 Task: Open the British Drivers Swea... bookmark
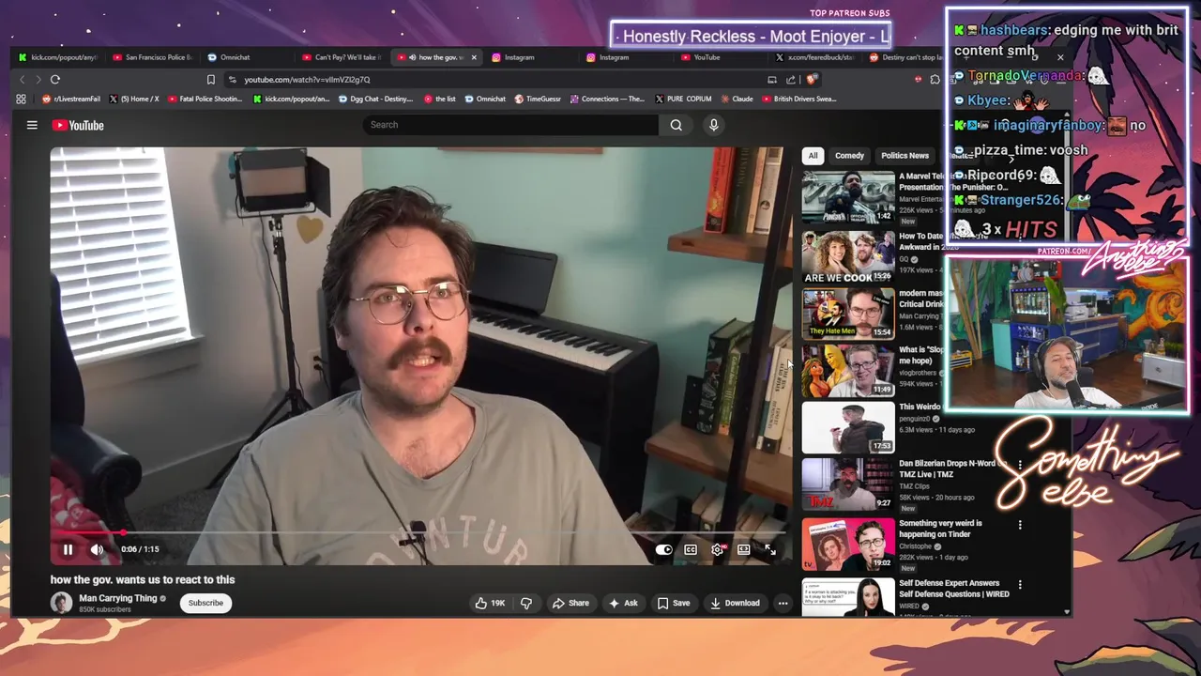[x=799, y=99]
